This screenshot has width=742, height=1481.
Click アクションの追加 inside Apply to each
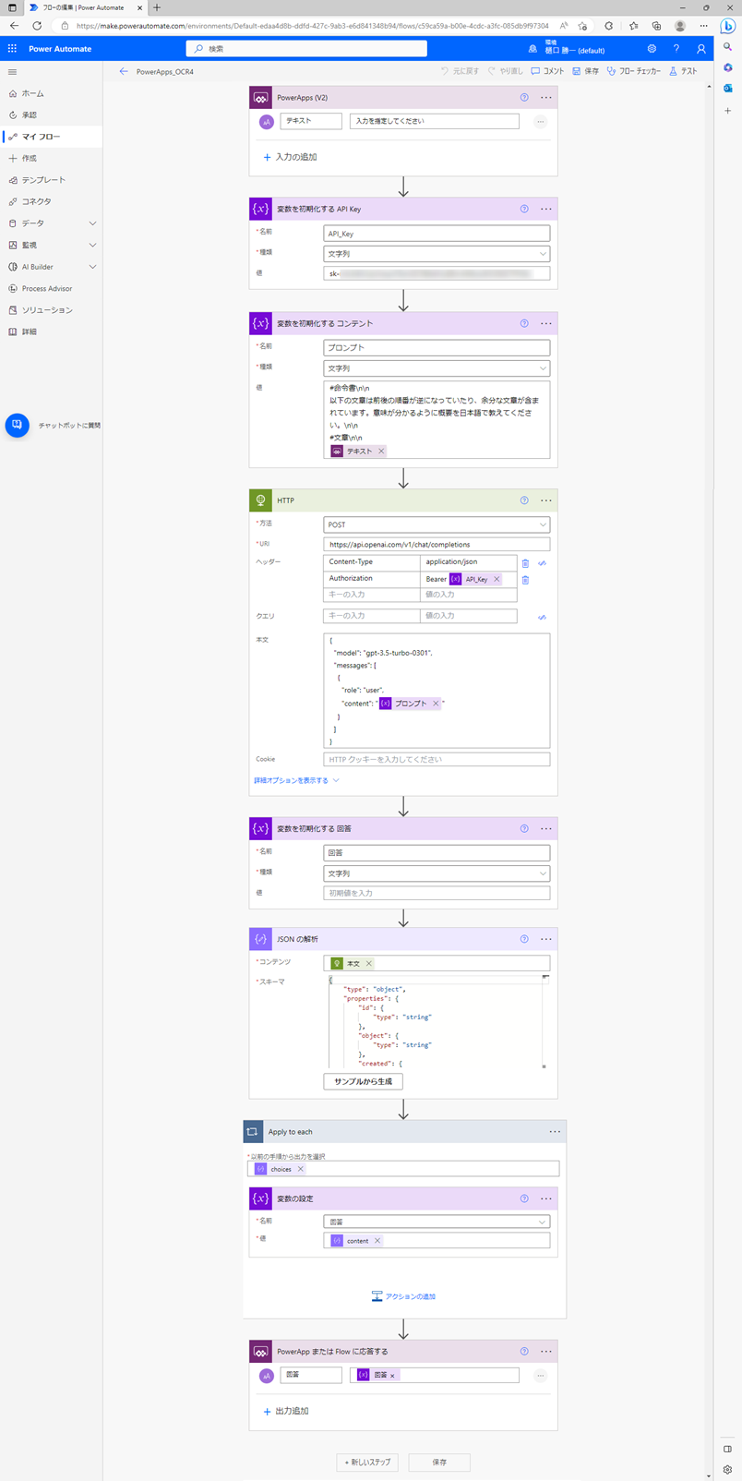403,1296
